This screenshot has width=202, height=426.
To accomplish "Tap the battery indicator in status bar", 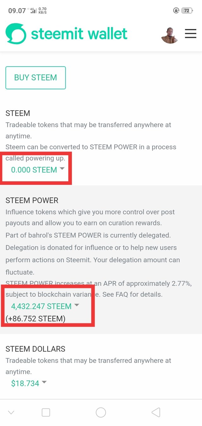I will [x=187, y=11].
